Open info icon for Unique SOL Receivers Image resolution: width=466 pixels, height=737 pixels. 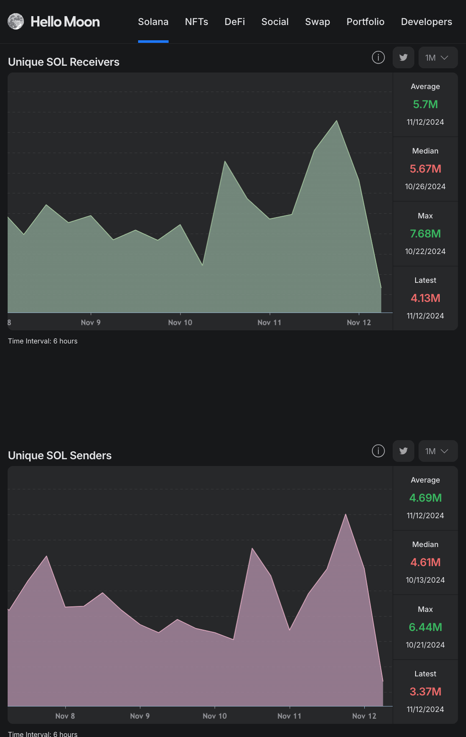[x=378, y=57]
